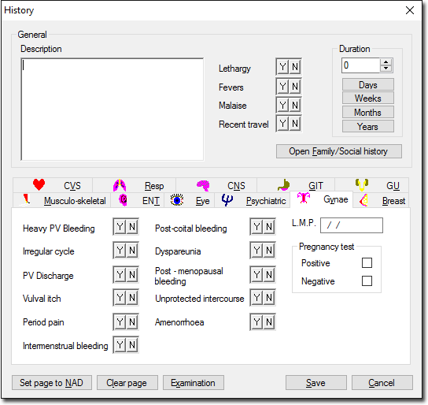Image resolution: width=428 pixels, height=405 pixels.
Task: Set Fevers to N
Action: (295, 87)
